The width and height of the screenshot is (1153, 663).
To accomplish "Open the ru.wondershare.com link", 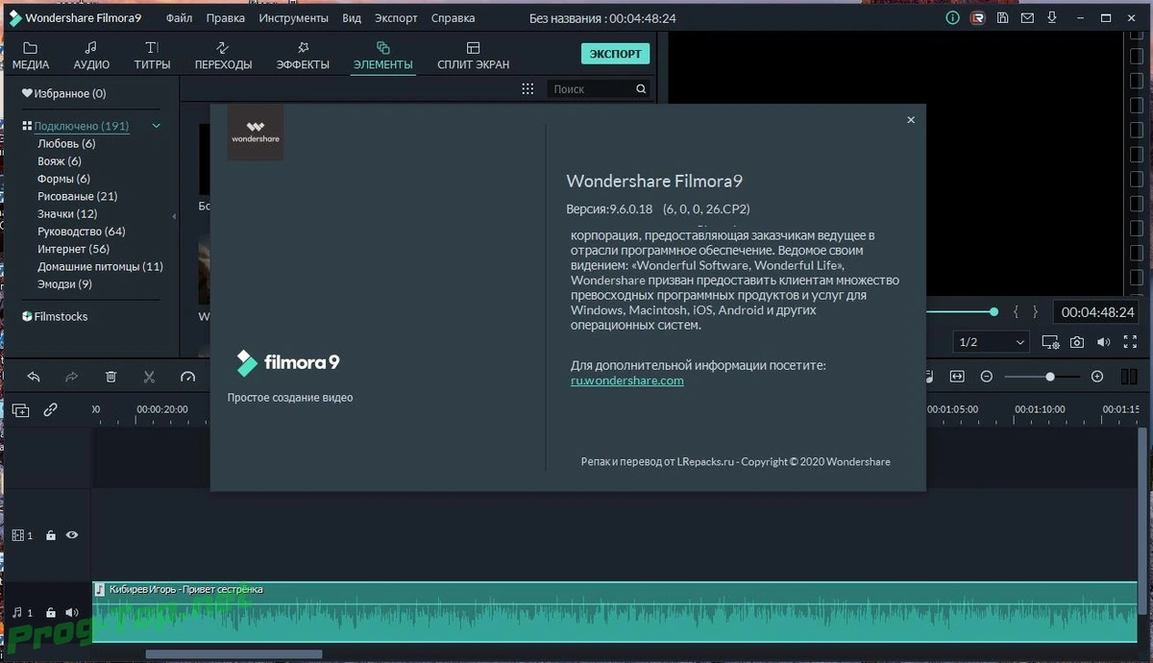I will 627,381.
